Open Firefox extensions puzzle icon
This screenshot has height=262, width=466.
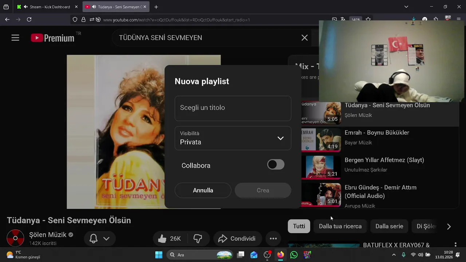pyautogui.click(x=436, y=20)
